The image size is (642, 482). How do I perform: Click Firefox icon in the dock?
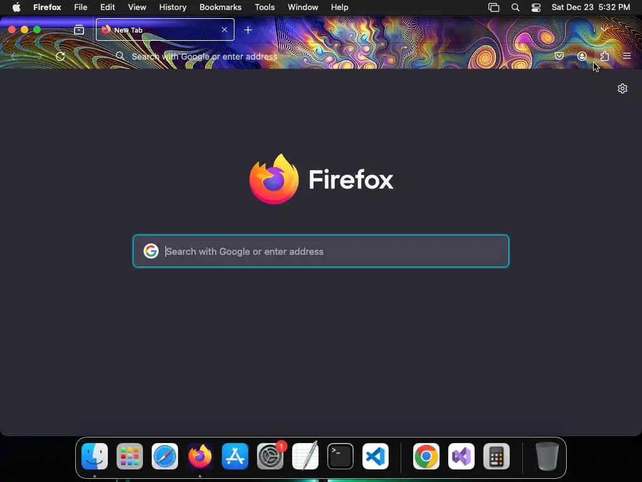tap(200, 456)
